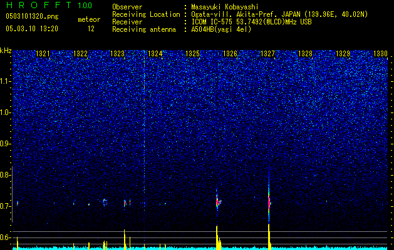Select the file name 0503101320.png

[32, 16]
